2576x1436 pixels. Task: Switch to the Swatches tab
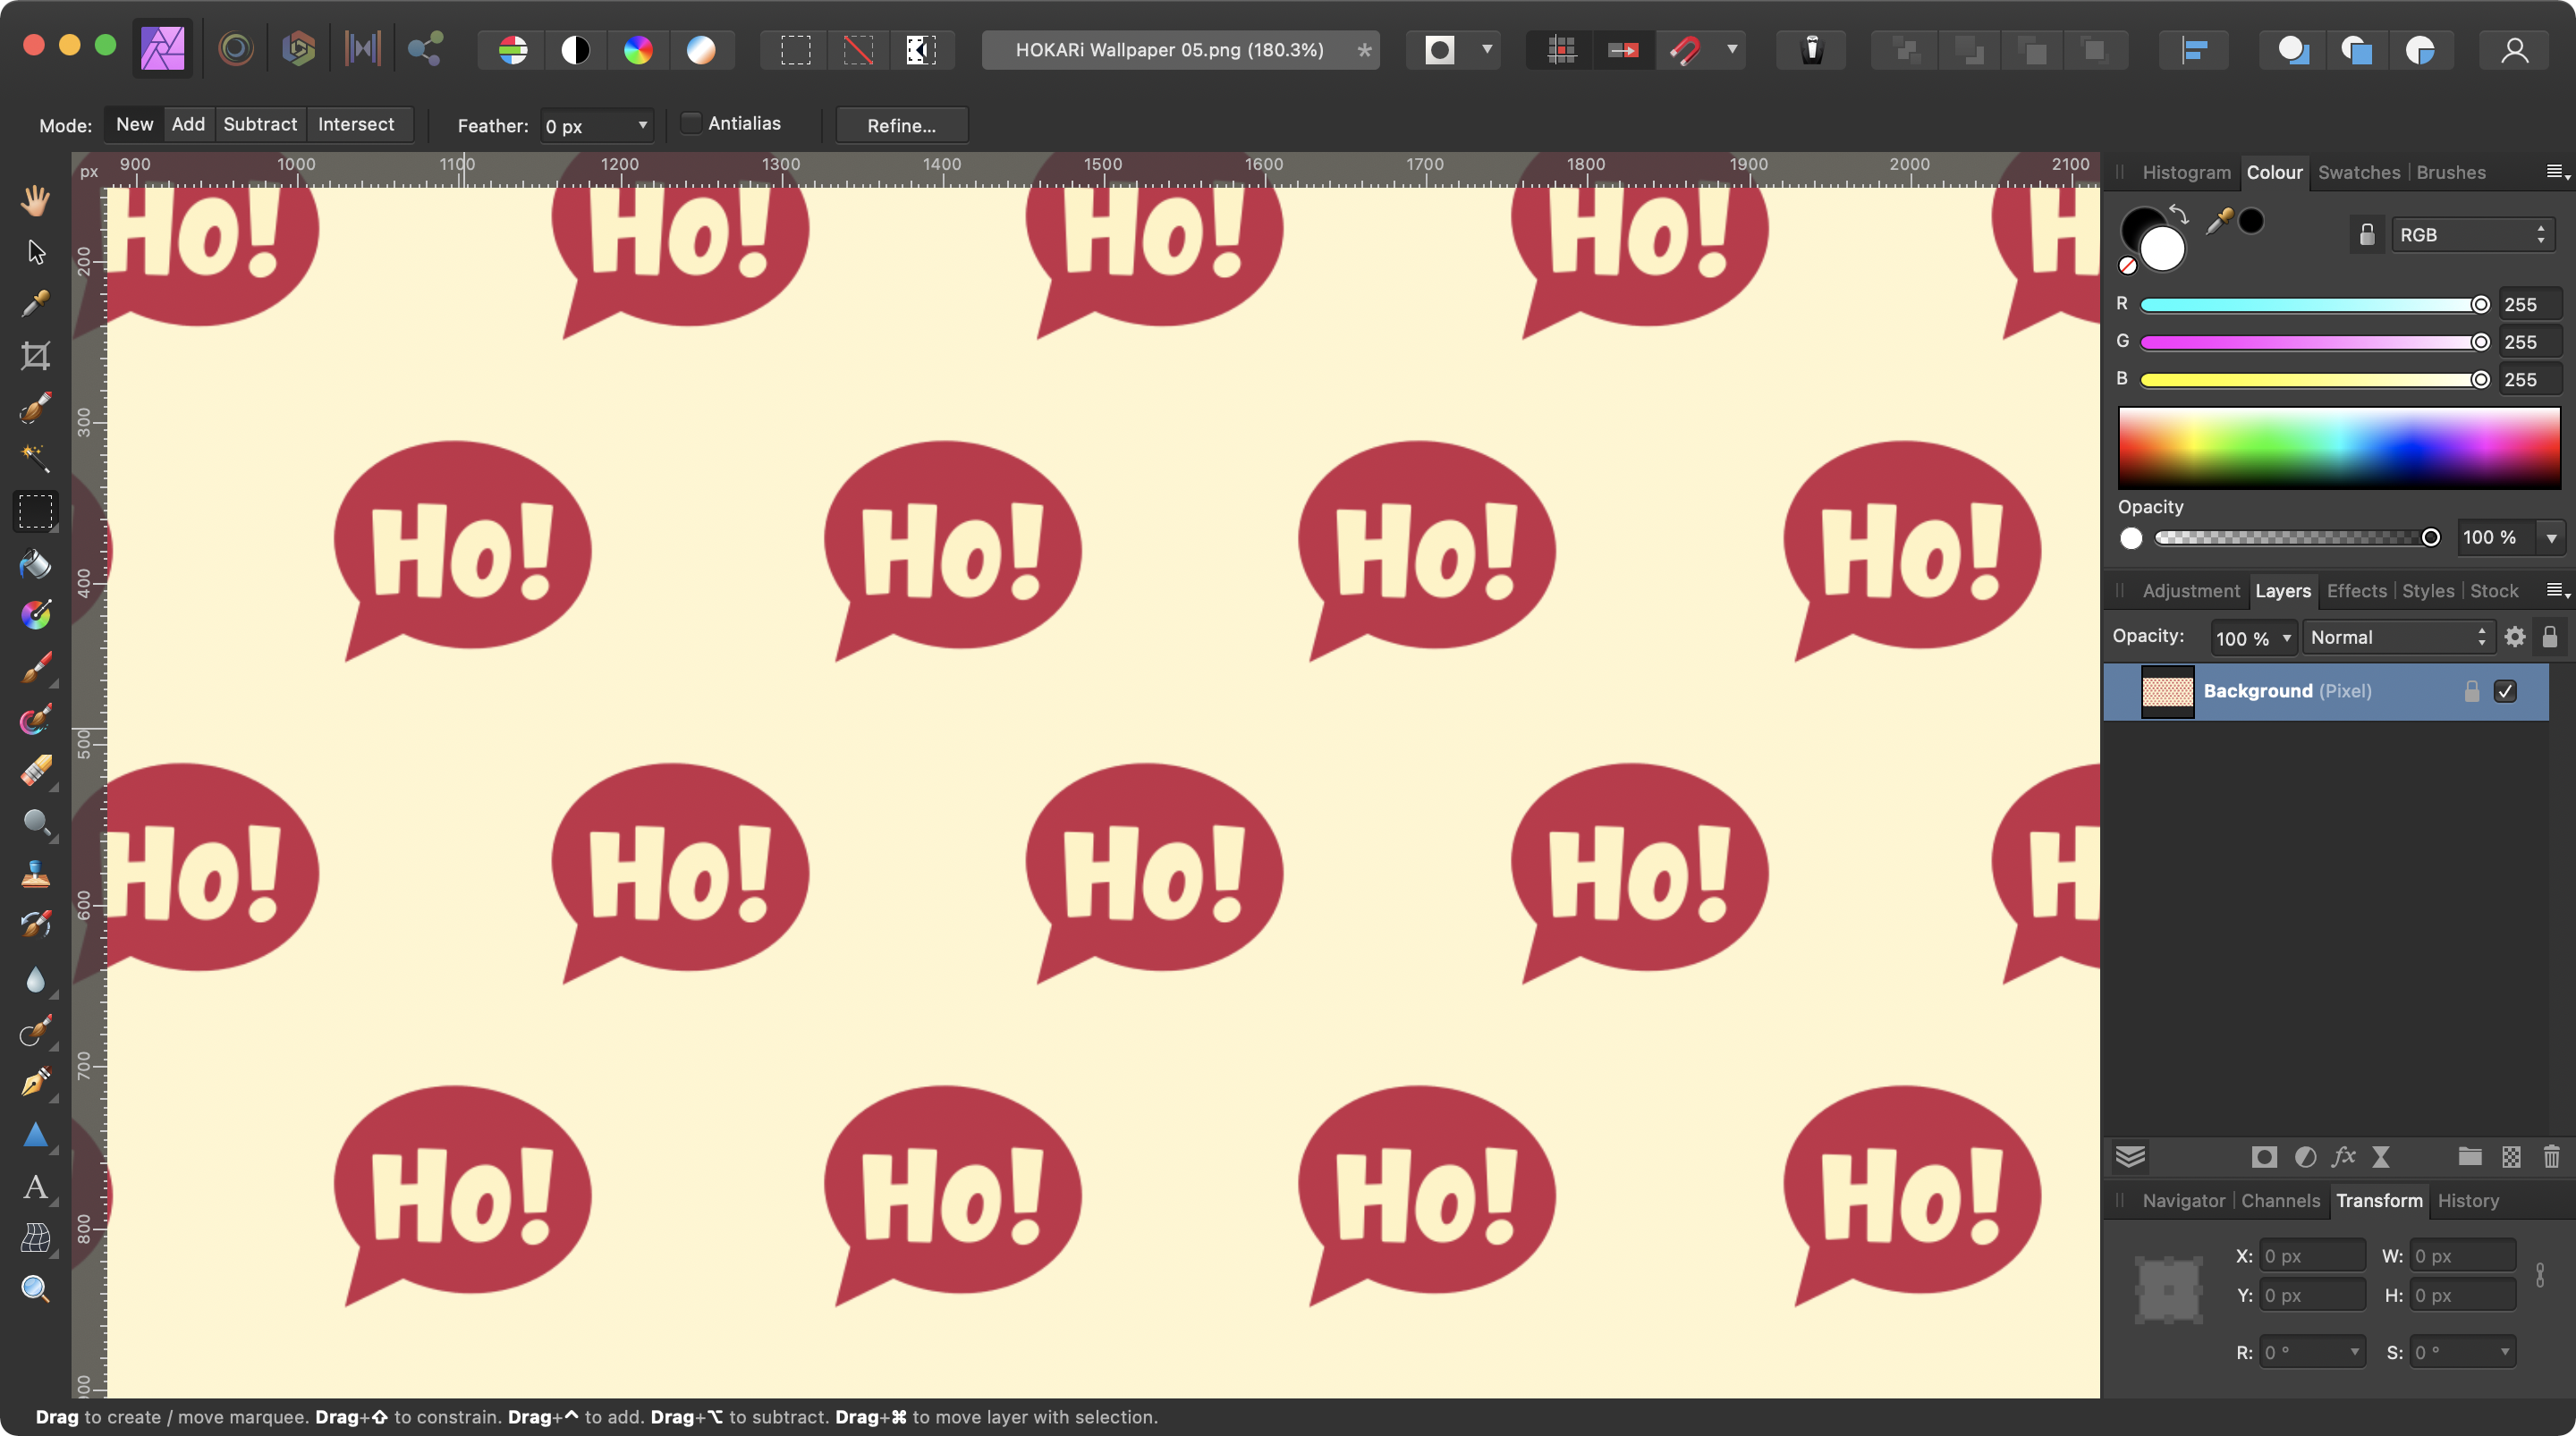2358,172
